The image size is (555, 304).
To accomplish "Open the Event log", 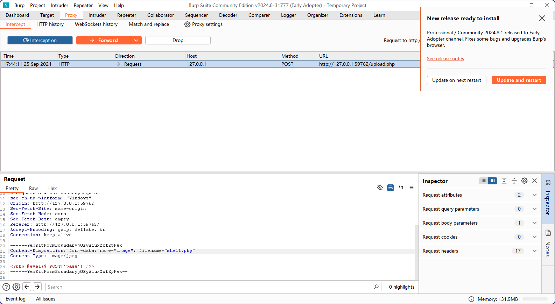I will click(15, 299).
